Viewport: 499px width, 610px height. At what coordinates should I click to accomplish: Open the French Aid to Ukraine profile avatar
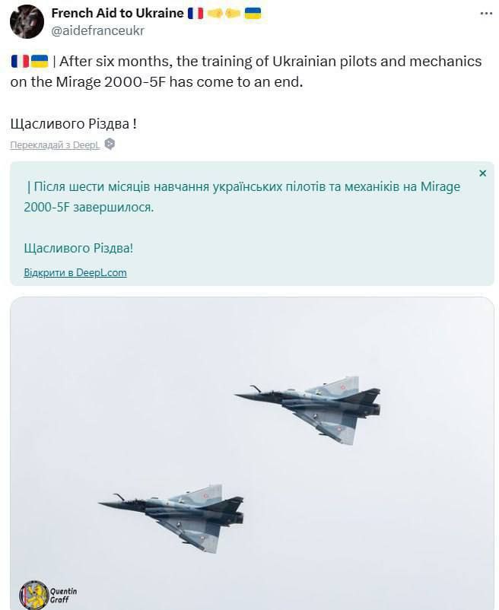[27, 21]
